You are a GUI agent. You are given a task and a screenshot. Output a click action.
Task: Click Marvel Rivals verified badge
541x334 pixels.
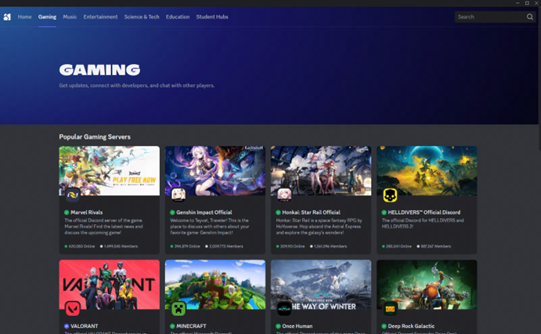[67, 212]
